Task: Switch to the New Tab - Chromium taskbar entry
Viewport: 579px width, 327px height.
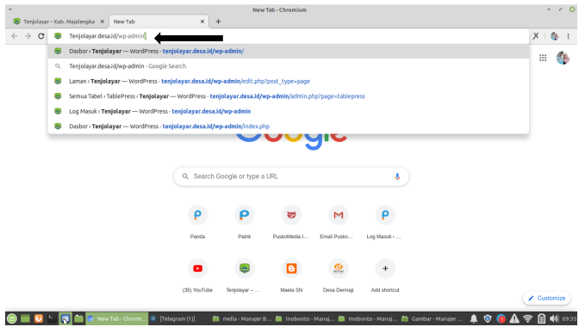Action: 117,318
